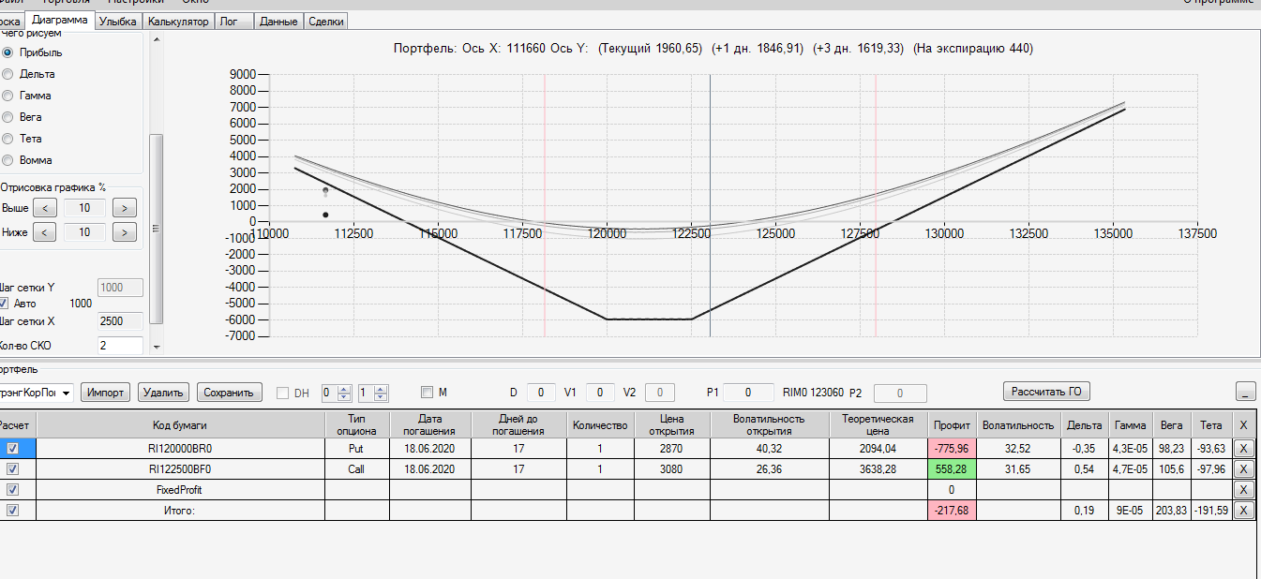Viewport: 1261px width, 579px height.
Task: Toggle the DH checkbox
Action: point(283,393)
